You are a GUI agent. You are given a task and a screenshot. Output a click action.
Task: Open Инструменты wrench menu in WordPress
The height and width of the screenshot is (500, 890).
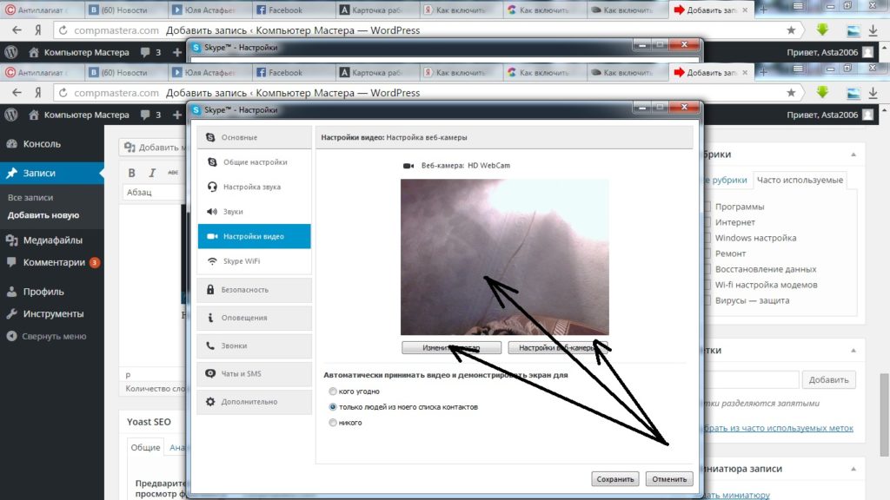click(51, 313)
